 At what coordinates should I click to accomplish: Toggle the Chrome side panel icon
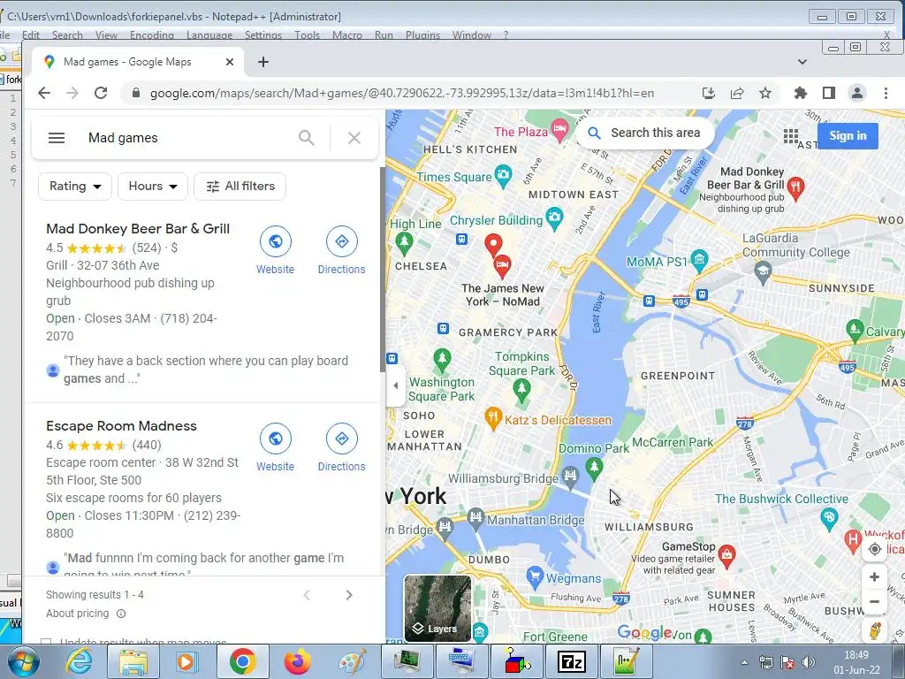[x=829, y=93]
